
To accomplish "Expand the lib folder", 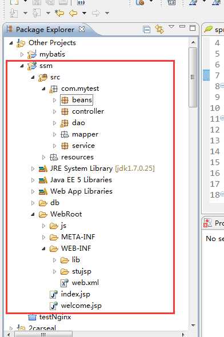I will [x=55, y=260].
